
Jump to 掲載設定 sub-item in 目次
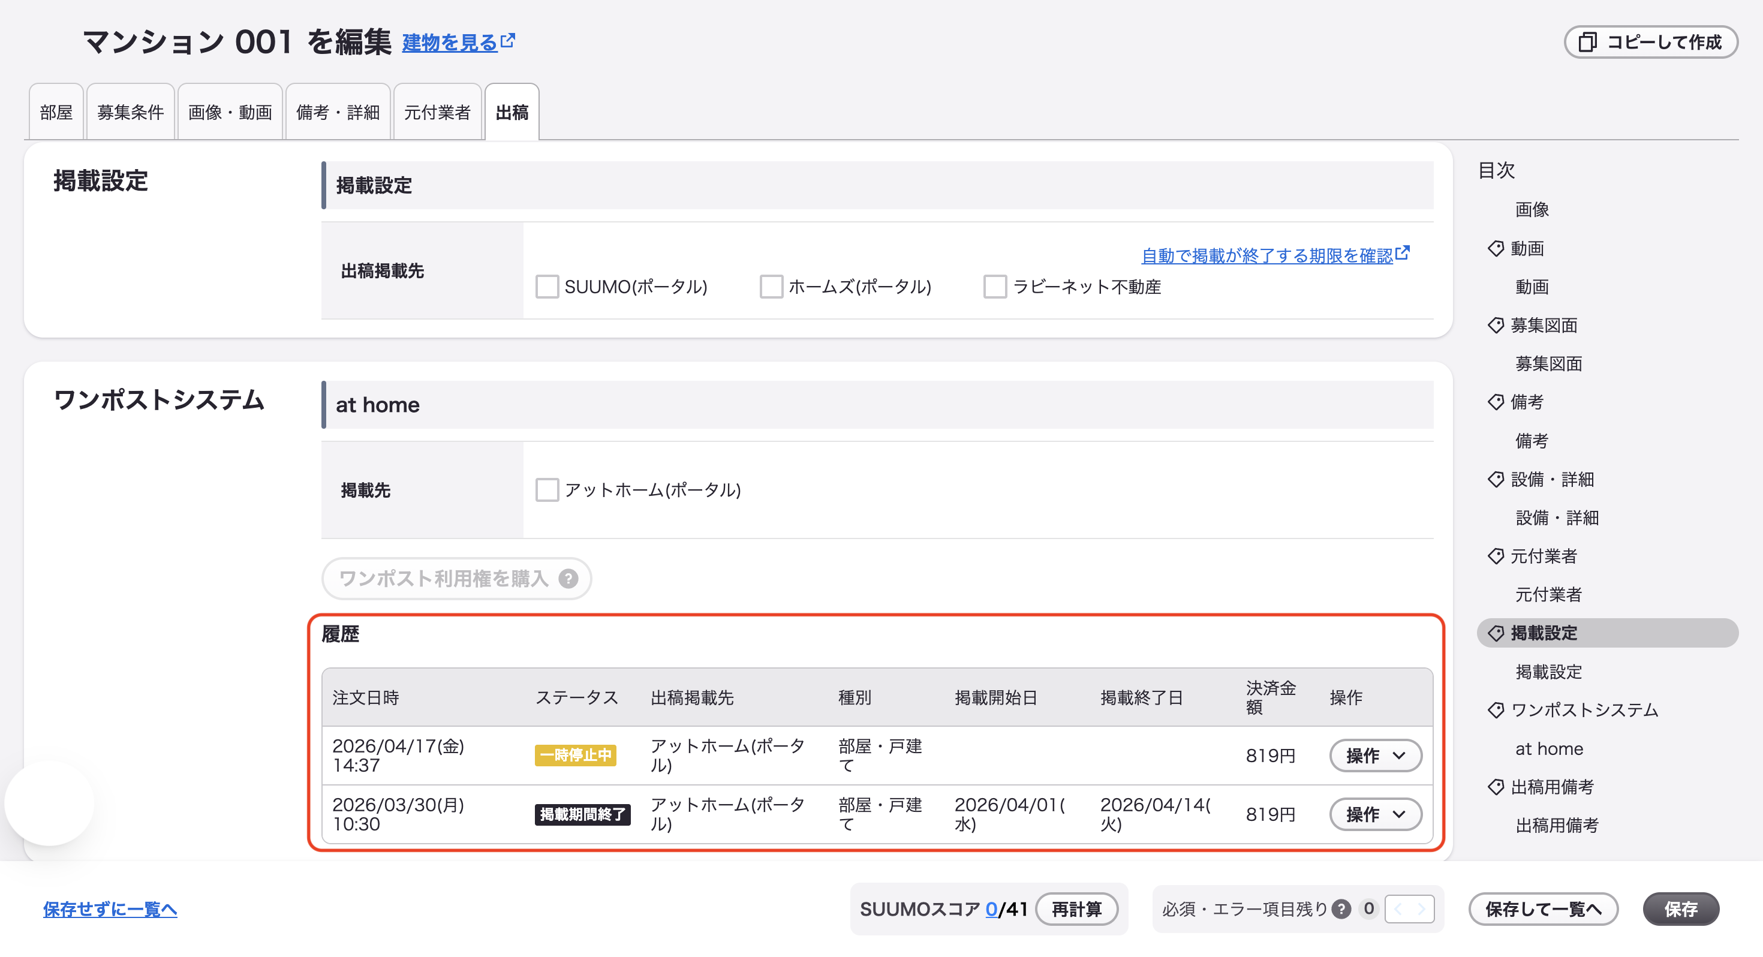coord(1549,672)
